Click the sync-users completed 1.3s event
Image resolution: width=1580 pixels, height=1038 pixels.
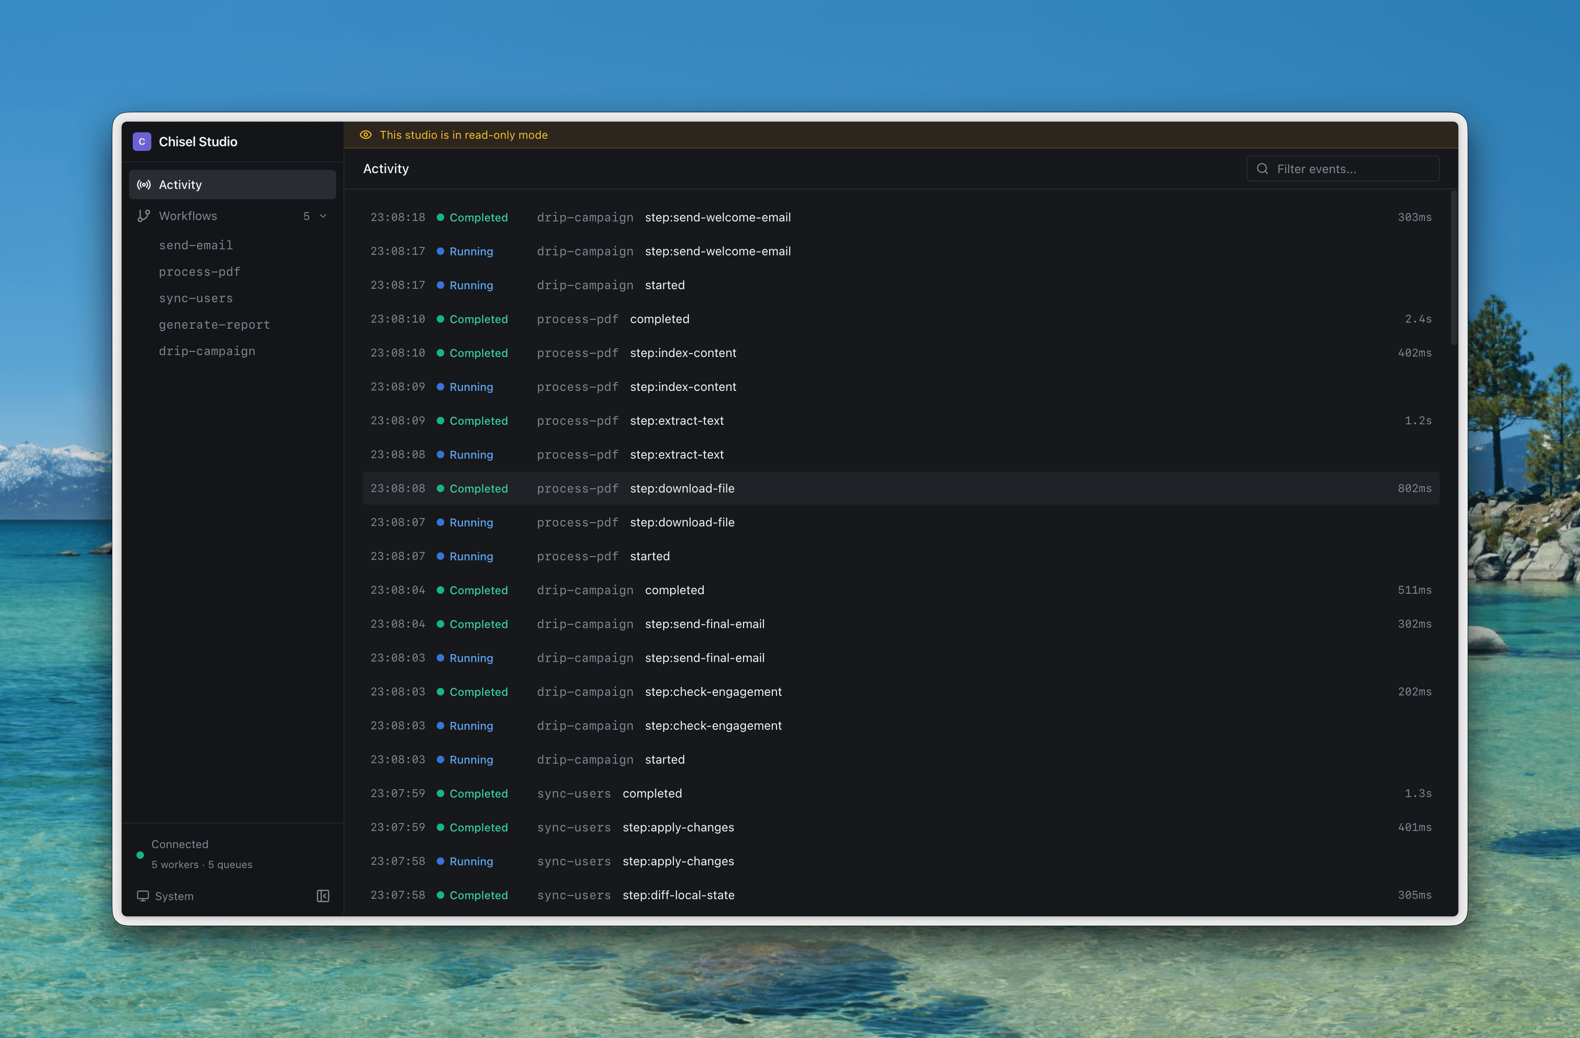coord(900,794)
